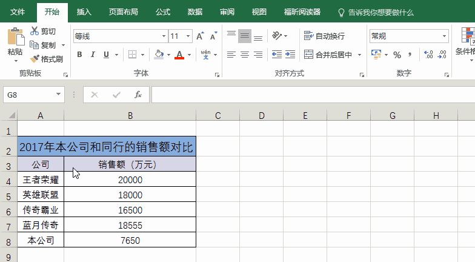Click the insert function fx icon
The width and height of the screenshot is (475, 262).
138,95
